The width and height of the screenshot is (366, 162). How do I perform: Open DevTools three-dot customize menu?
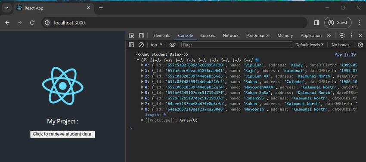[x=352, y=36]
